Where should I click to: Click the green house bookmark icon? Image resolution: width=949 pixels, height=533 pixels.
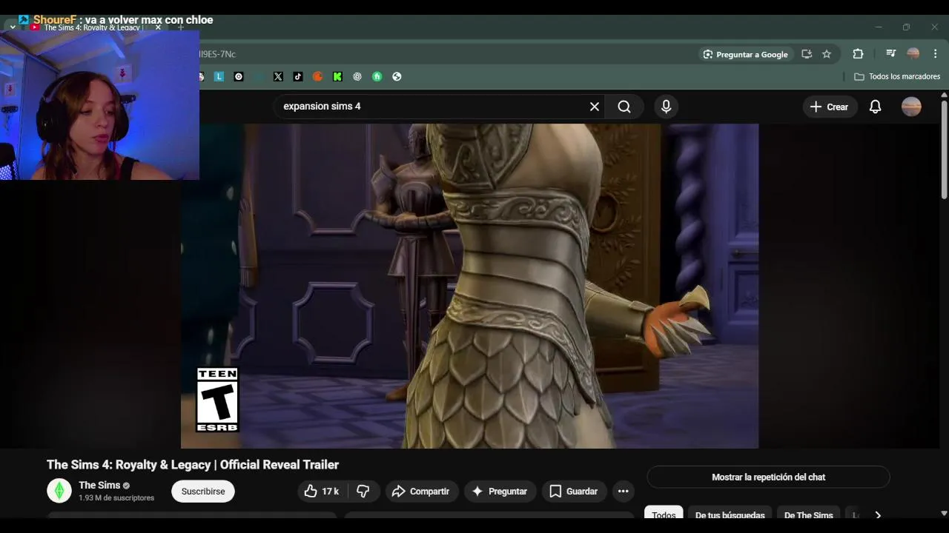click(x=377, y=76)
